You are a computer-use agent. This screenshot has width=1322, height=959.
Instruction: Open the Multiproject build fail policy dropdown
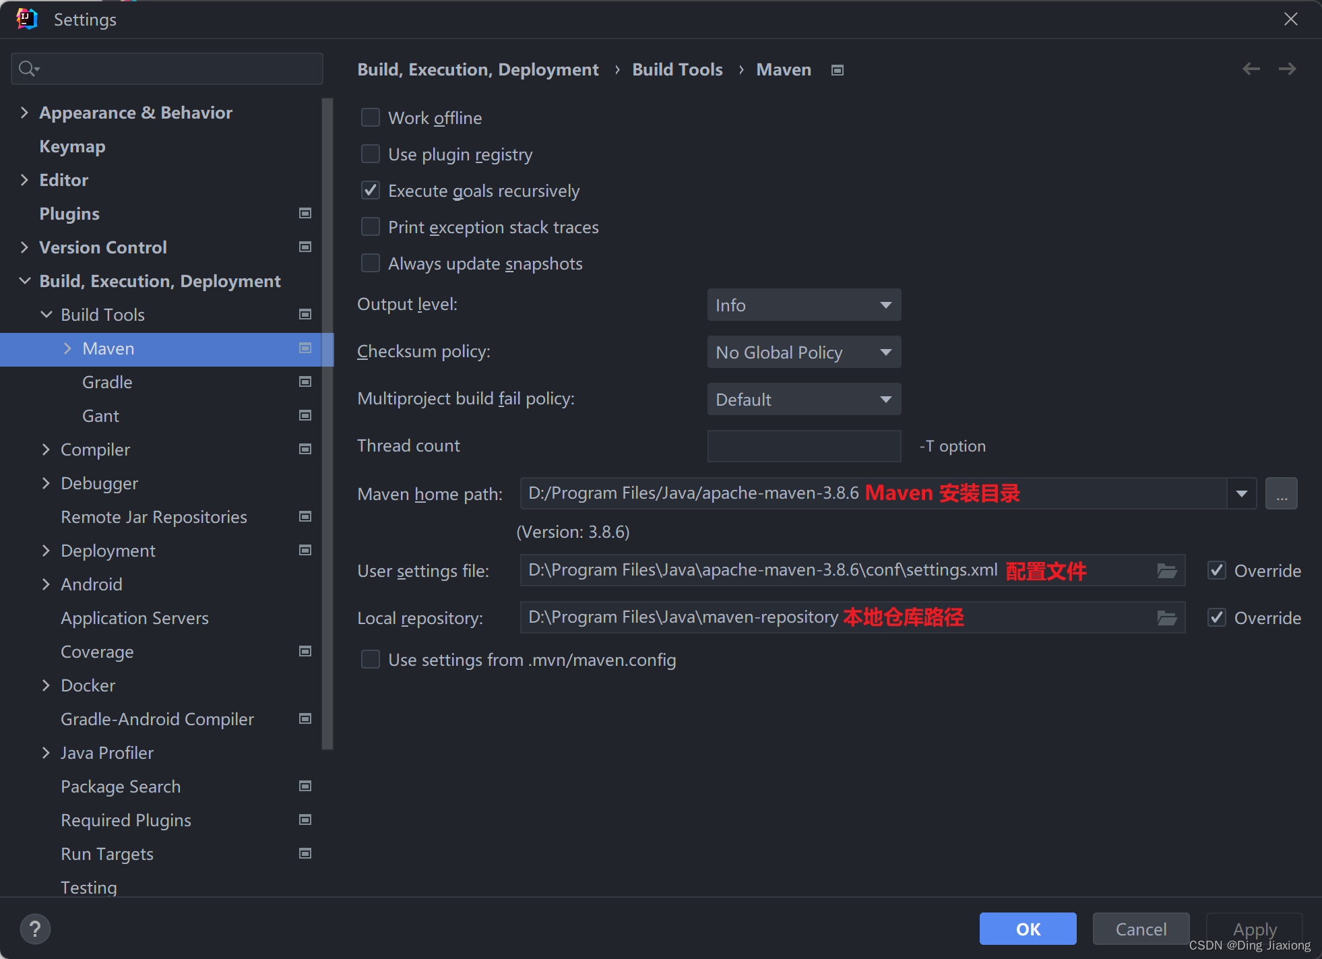coord(804,398)
